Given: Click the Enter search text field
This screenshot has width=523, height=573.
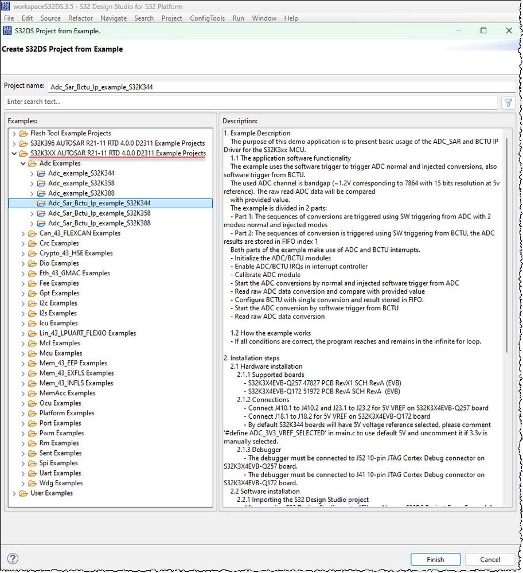Looking at the screenshot, I should 251,102.
